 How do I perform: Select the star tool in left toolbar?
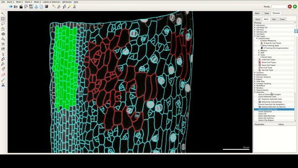(3, 44)
